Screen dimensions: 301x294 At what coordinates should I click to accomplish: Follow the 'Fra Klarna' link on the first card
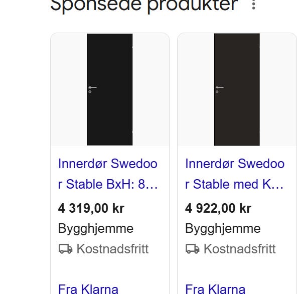[x=88, y=289]
